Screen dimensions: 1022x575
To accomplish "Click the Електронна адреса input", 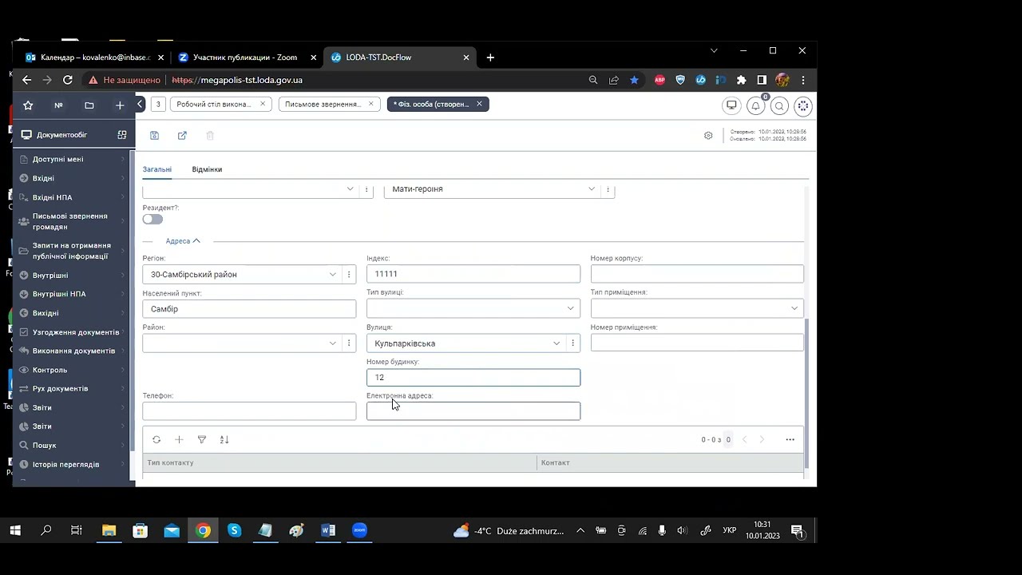I will [473, 411].
